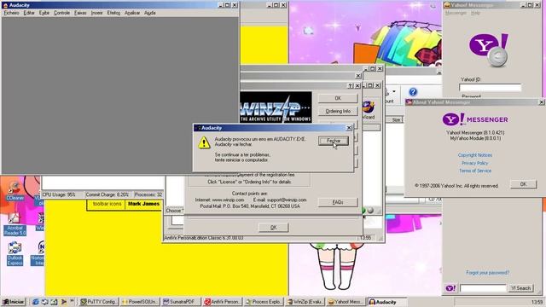Click the blue help question mark icon
The width and height of the screenshot is (546, 307).
pos(413,92)
